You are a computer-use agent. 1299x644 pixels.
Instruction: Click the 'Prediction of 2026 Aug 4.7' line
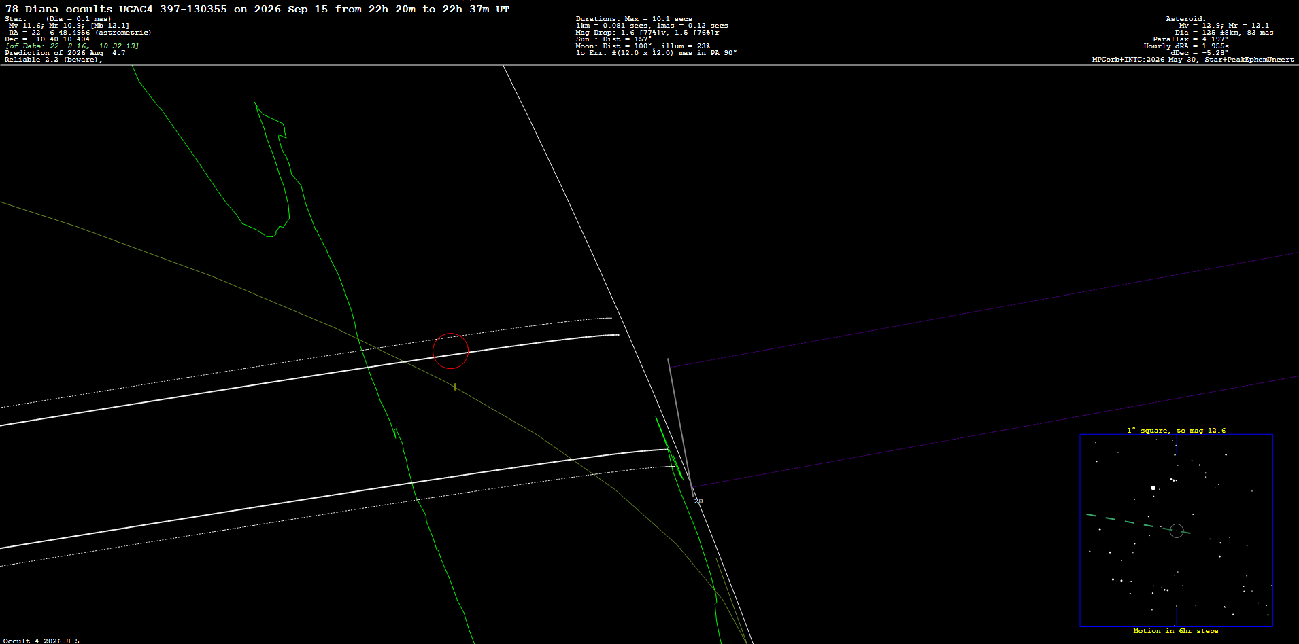(x=65, y=53)
